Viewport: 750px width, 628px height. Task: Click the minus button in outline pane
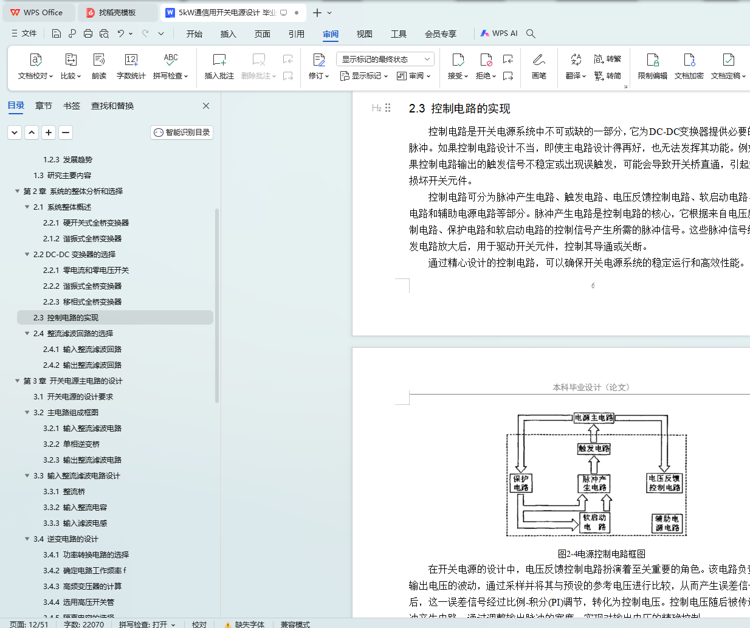click(x=66, y=132)
